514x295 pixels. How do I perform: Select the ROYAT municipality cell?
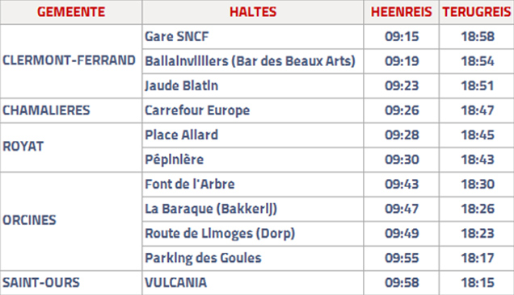(71, 147)
